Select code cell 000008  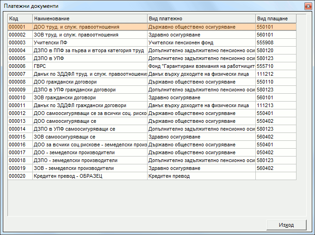pos(20,82)
